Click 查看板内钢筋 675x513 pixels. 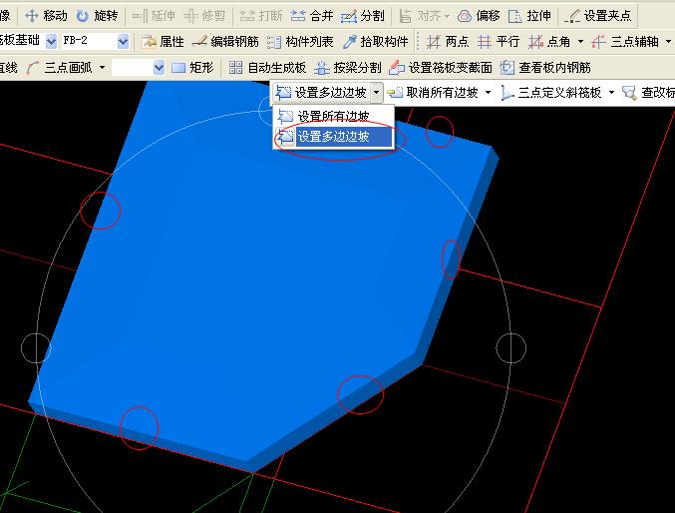pos(545,68)
